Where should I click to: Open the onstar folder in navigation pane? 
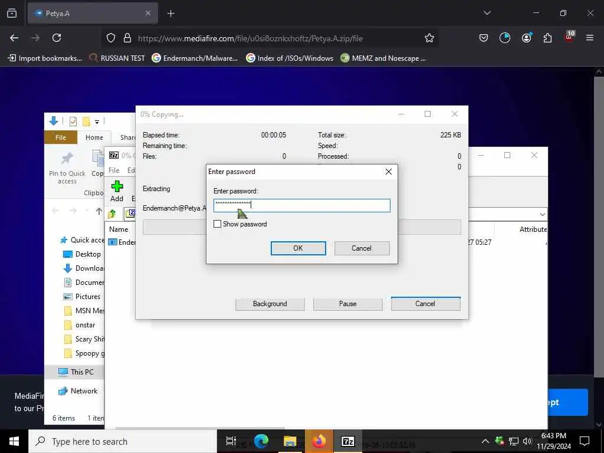point(80,325)
